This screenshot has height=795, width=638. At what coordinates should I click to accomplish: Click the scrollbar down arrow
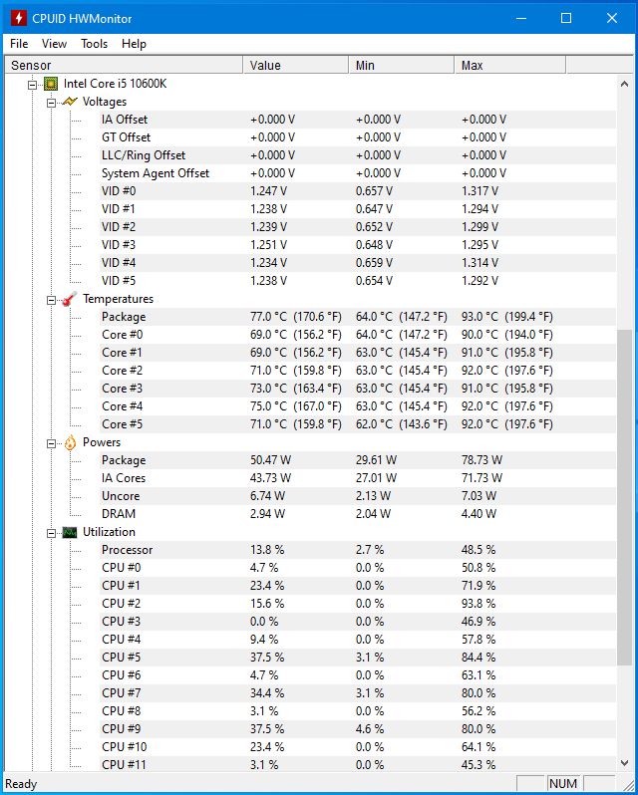click(x=624, y=762)
